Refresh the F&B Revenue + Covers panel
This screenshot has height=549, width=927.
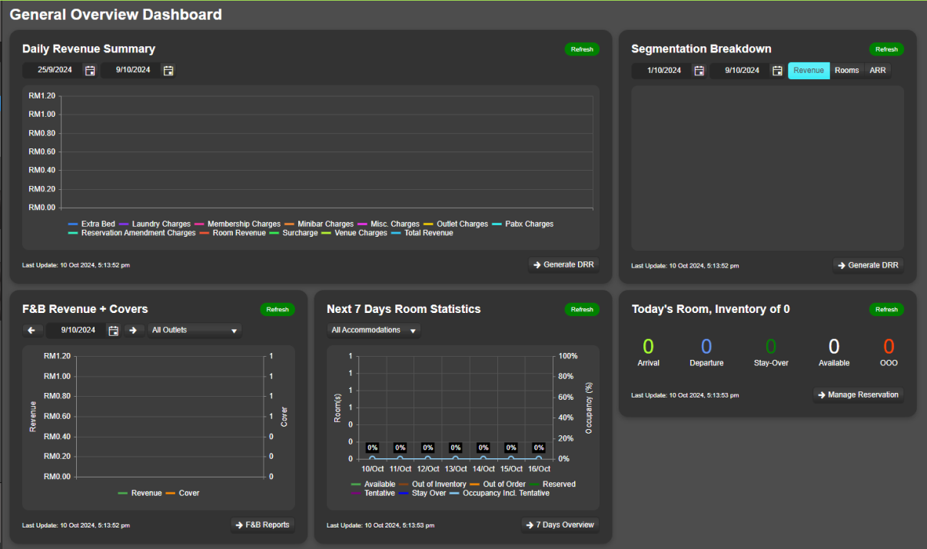click(x=277, y=309)
